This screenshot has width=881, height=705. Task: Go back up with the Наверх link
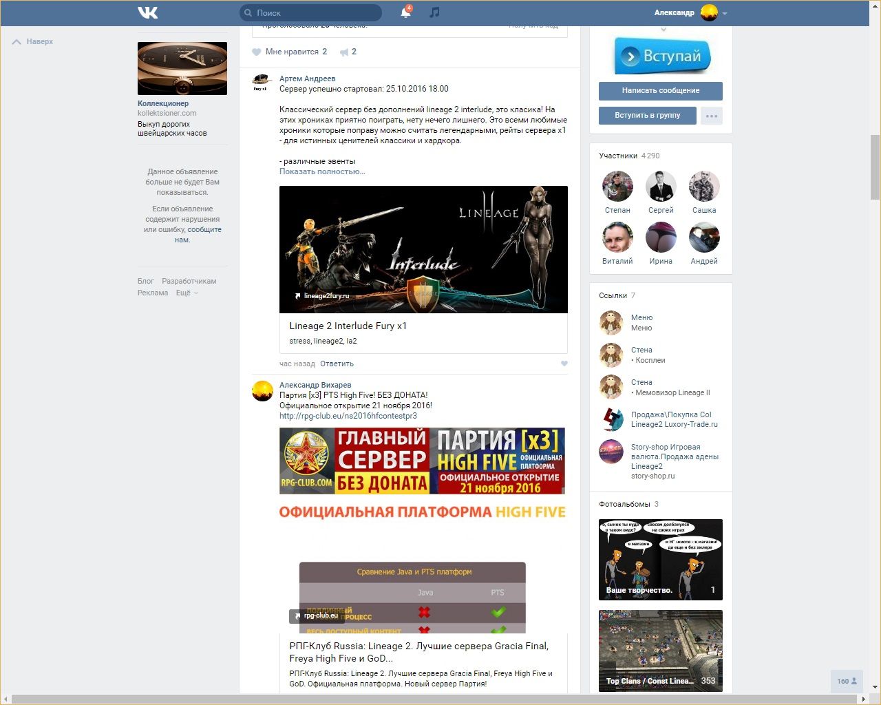33,41
